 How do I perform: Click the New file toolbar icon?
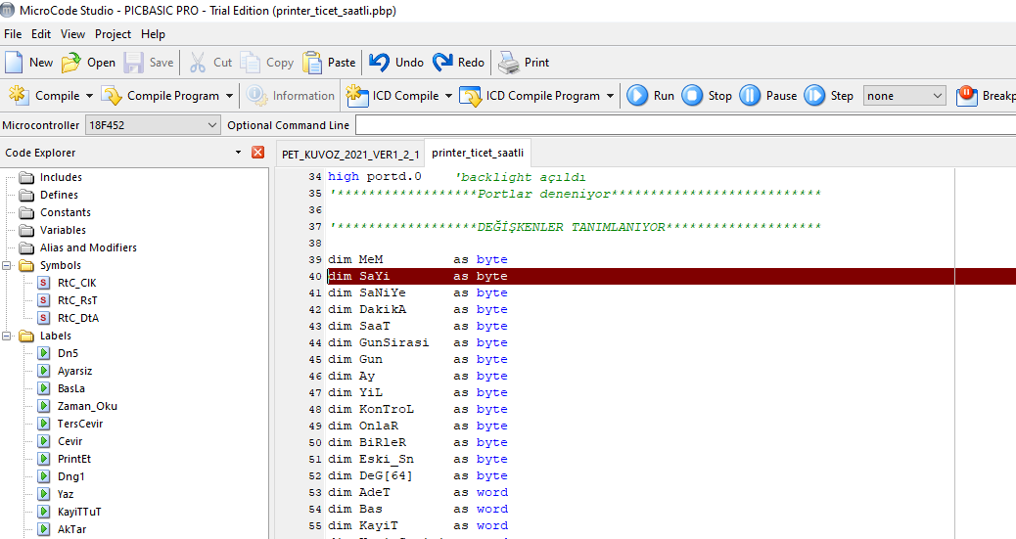click(14, 63)
